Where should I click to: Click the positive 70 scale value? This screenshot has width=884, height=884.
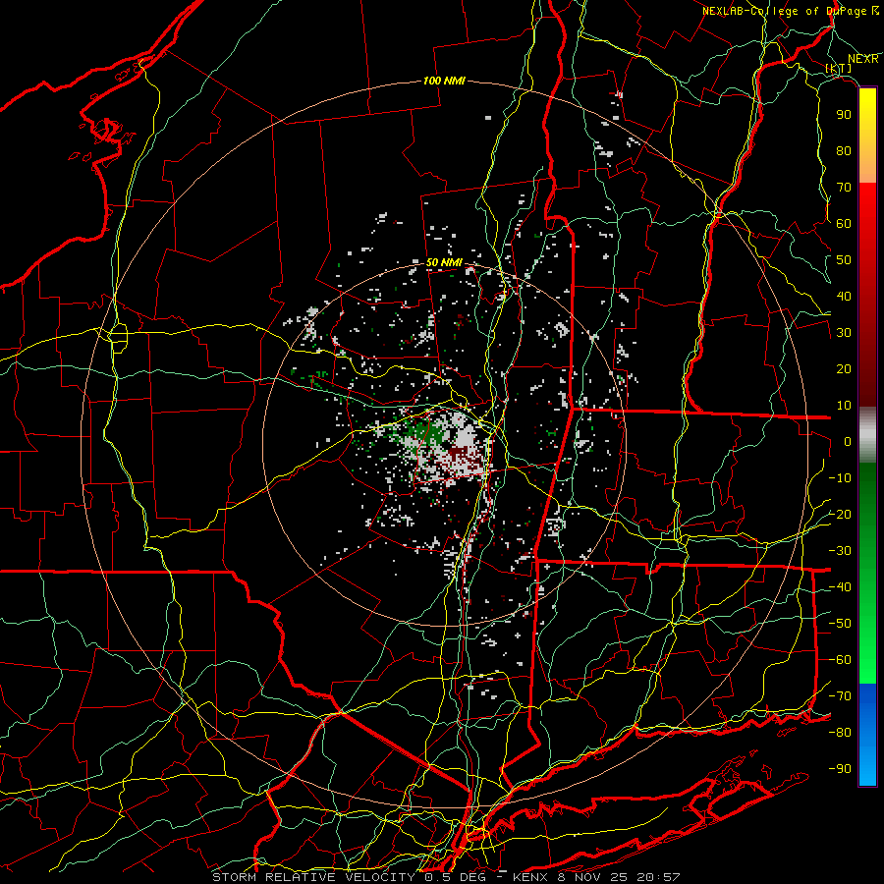point(844,188)
